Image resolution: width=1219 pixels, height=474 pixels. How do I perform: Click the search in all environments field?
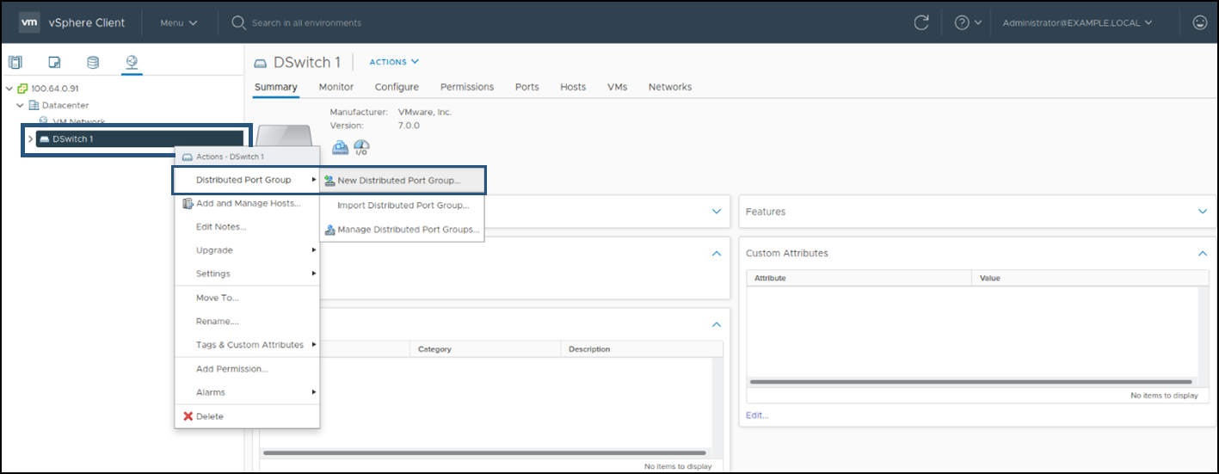[306, 22]
